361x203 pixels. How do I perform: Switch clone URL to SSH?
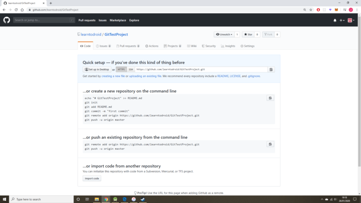(130, 69)
